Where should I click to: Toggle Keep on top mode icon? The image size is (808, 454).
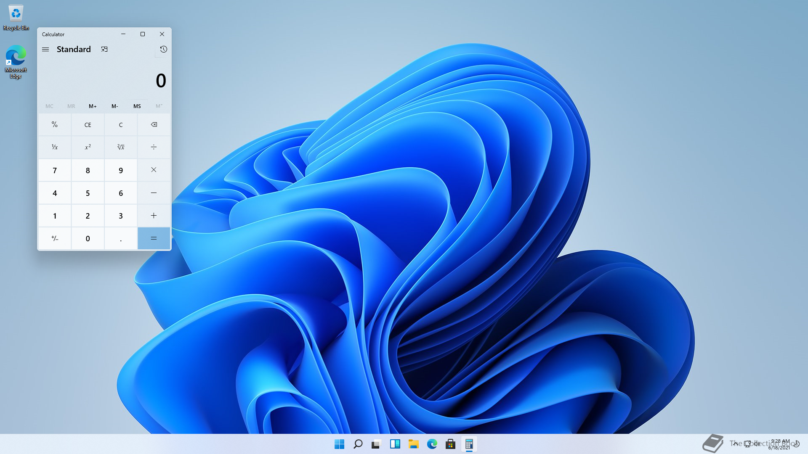tap(104, 50)
